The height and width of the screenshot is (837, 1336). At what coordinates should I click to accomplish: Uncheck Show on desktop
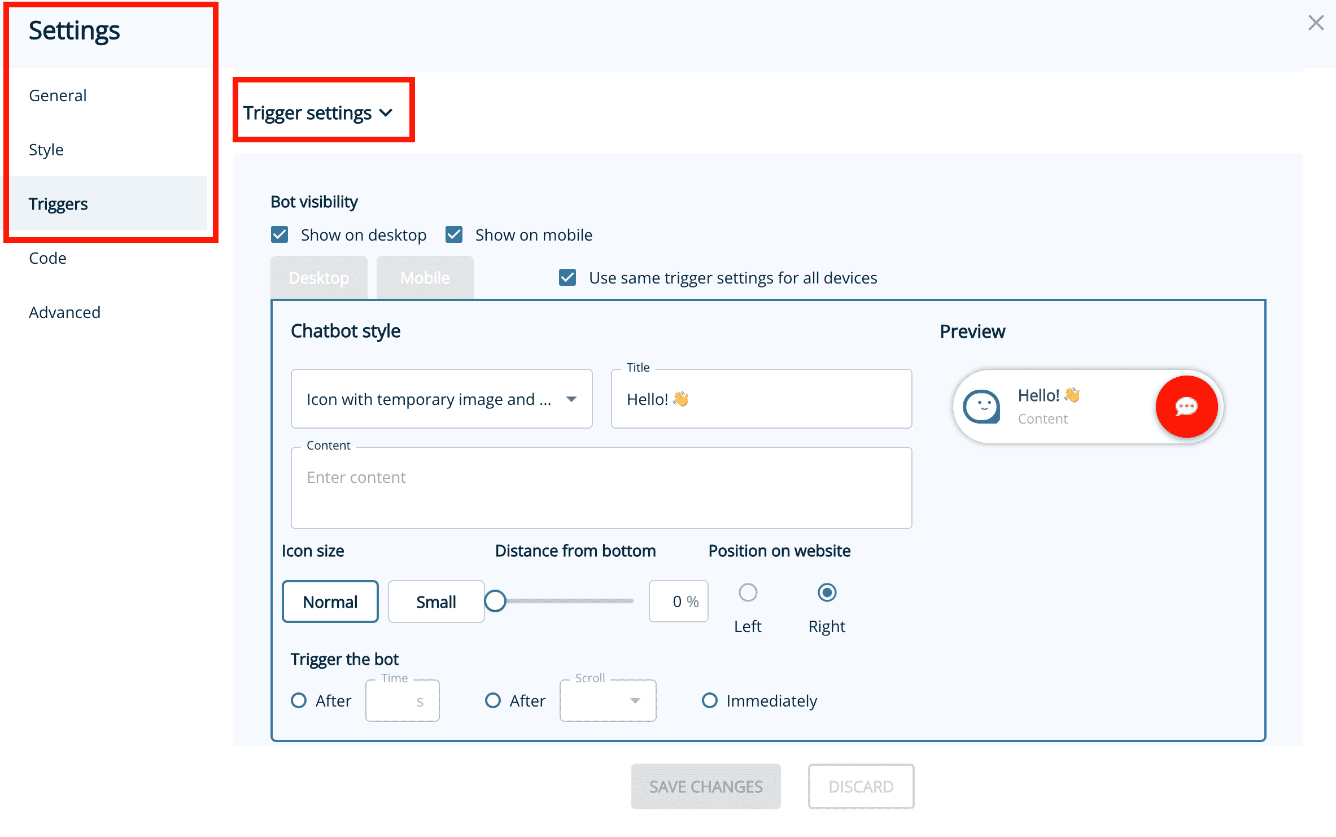point(280,234)
